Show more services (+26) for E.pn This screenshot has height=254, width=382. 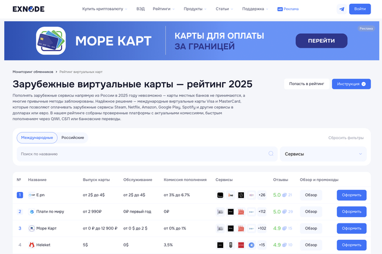(x=262, y=195)
